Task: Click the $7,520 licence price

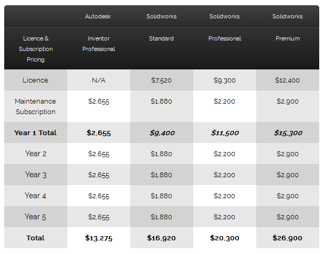Action: [x=161, y=80]
